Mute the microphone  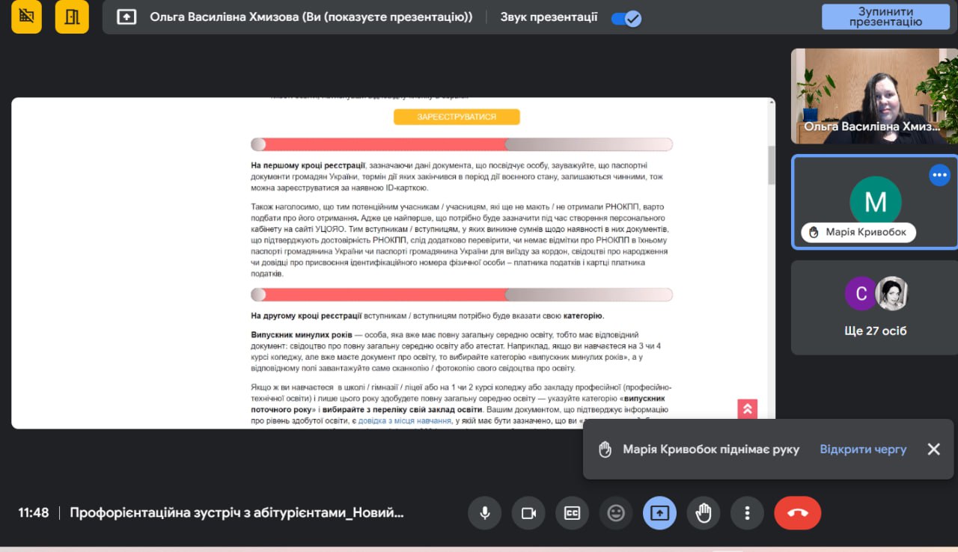pos(485,513)
